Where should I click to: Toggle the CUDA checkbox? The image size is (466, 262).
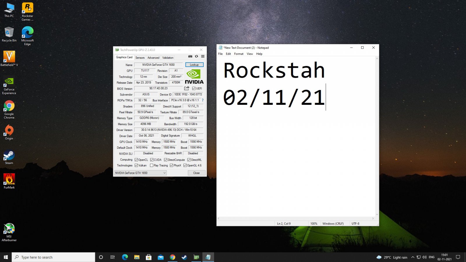coord(152,160)
